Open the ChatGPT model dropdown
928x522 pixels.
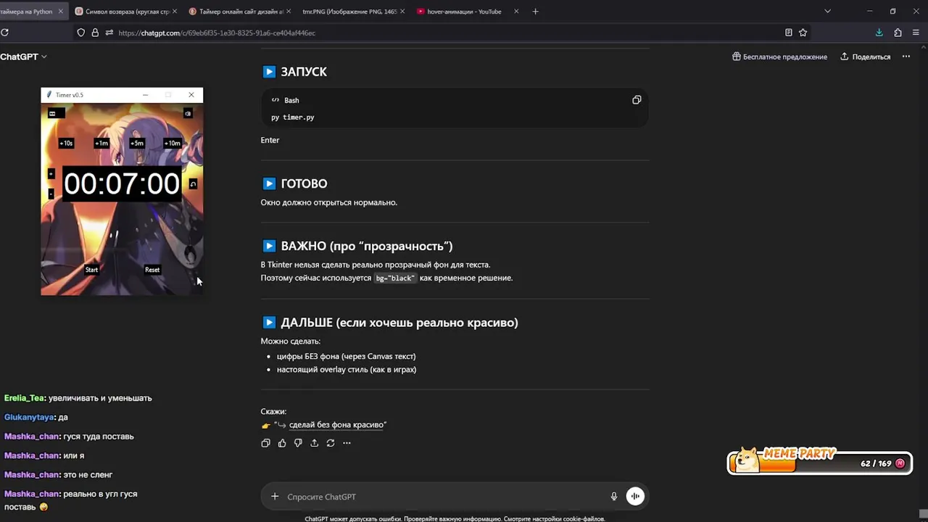(x=24, y=57)
